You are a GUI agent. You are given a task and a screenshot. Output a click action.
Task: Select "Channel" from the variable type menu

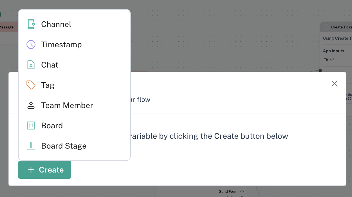click(56, 24)
